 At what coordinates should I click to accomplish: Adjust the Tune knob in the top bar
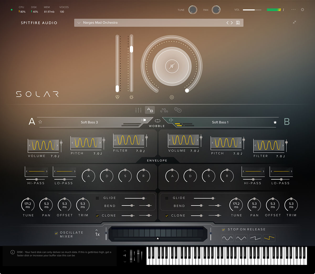(193, 10)
